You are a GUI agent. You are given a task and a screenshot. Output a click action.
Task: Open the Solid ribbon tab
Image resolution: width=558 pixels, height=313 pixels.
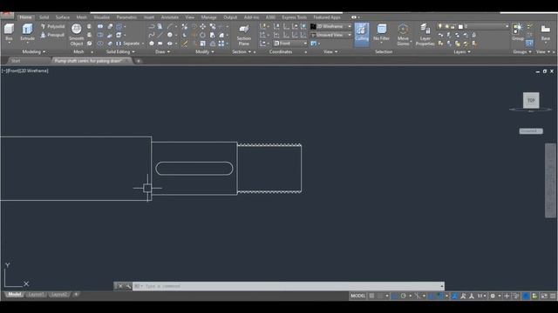44,17
